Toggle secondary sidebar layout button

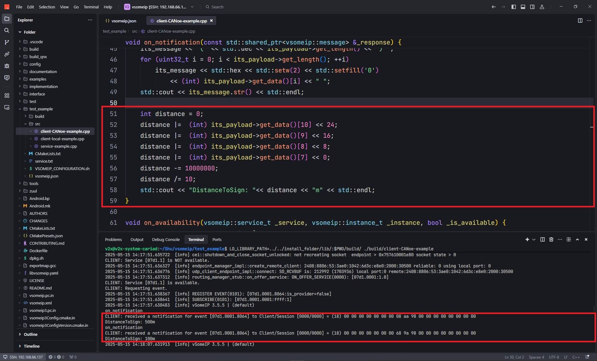[532, 7]
